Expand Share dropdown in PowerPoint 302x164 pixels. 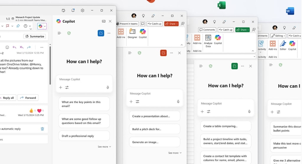pos(177,24)
